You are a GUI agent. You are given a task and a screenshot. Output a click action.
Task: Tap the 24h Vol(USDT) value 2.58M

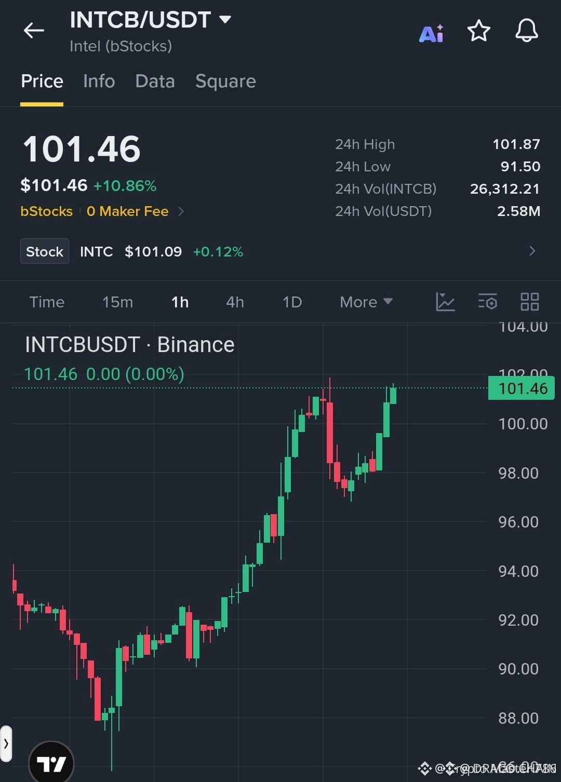518,211
